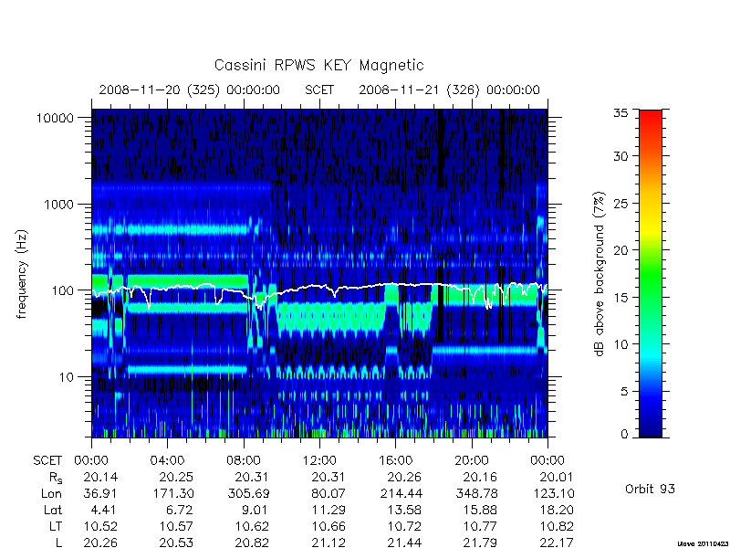Click the latitude value 9.01
This screenshot has height=548, width=730.
click(x=256, y=510)
